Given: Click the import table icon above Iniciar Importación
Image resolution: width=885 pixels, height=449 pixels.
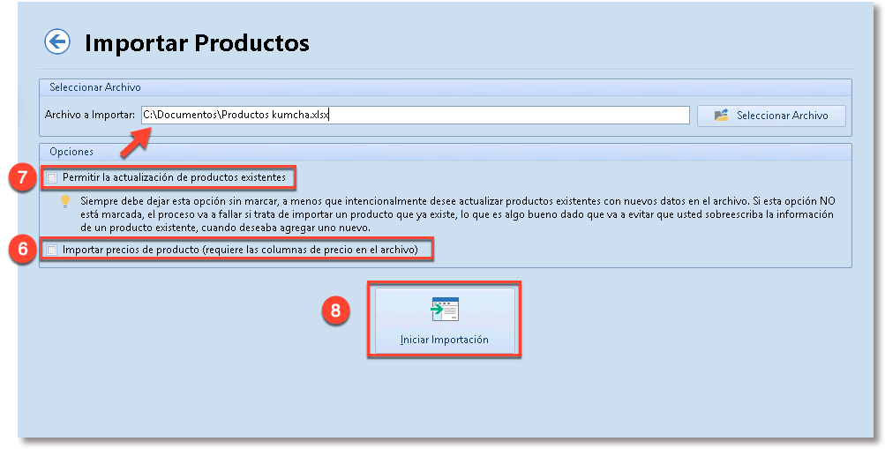Looking at the screenshot, I should [445, 310].
